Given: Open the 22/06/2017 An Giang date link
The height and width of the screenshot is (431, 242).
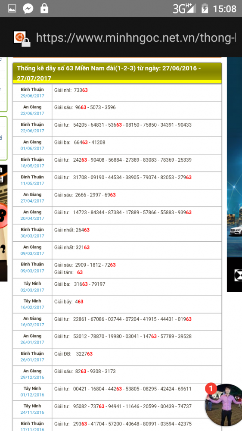Looking at the screenshot, I should (32, 113).
